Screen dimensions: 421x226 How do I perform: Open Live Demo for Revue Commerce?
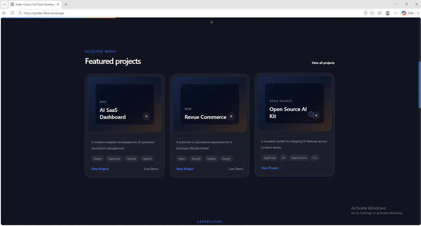(236, 169)
